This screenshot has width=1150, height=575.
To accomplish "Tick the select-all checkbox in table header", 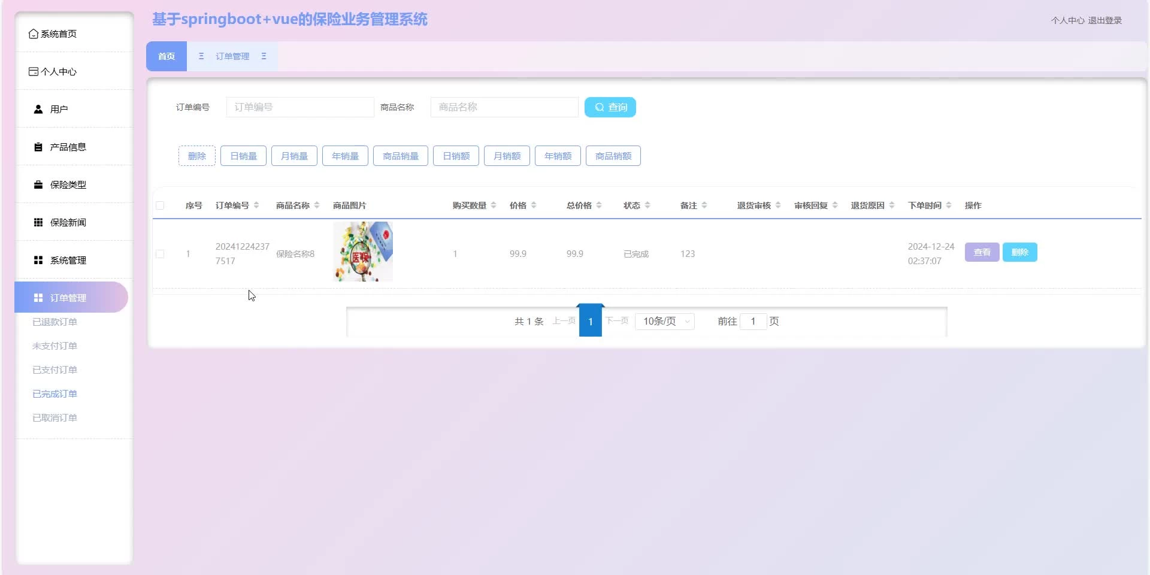I will pos(160,205).
